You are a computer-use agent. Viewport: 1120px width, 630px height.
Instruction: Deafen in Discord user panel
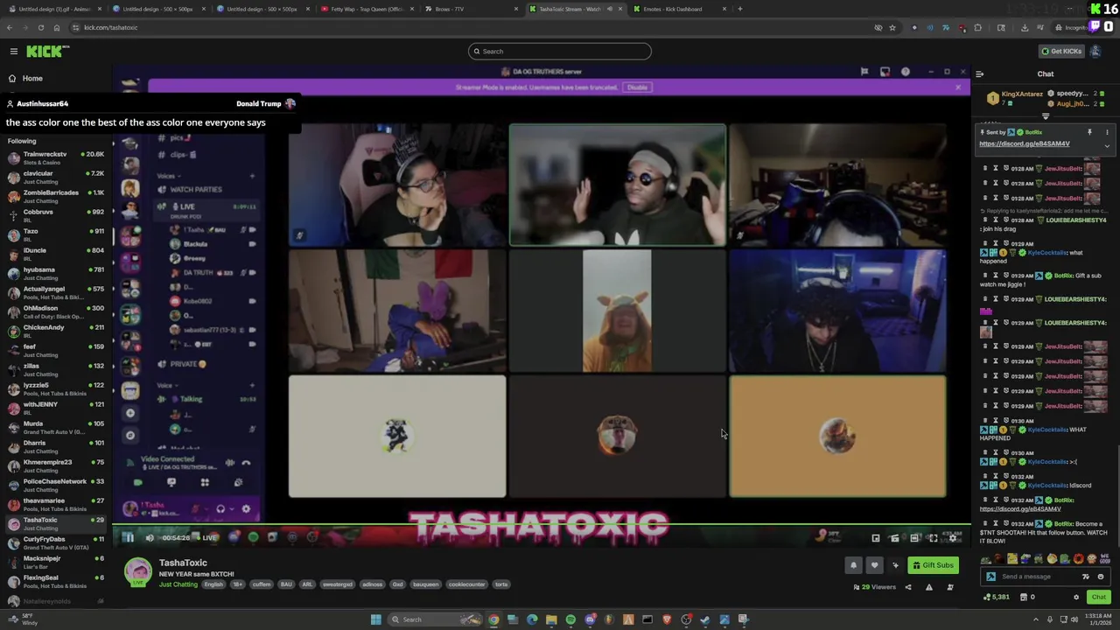pyautogui.click(x=220, y=509)
